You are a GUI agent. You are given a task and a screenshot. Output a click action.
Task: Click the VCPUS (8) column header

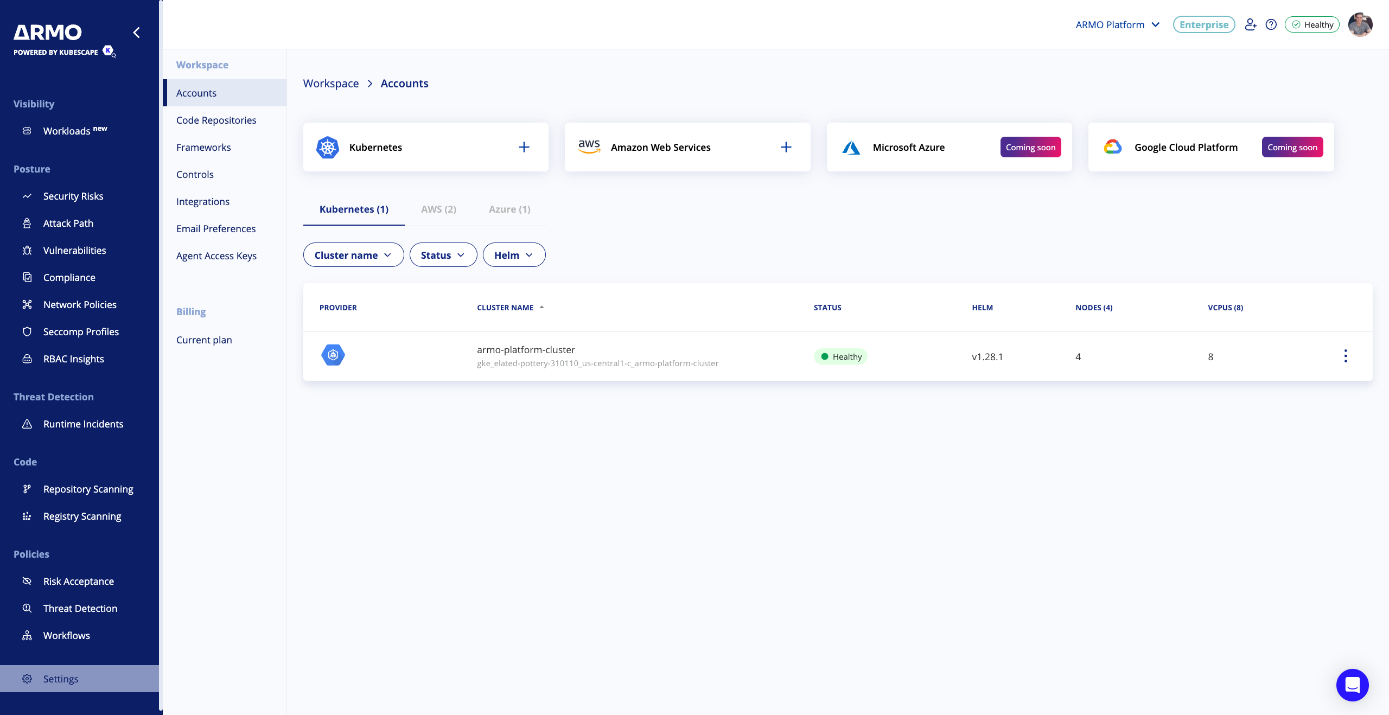click(x=1225, y=308)
